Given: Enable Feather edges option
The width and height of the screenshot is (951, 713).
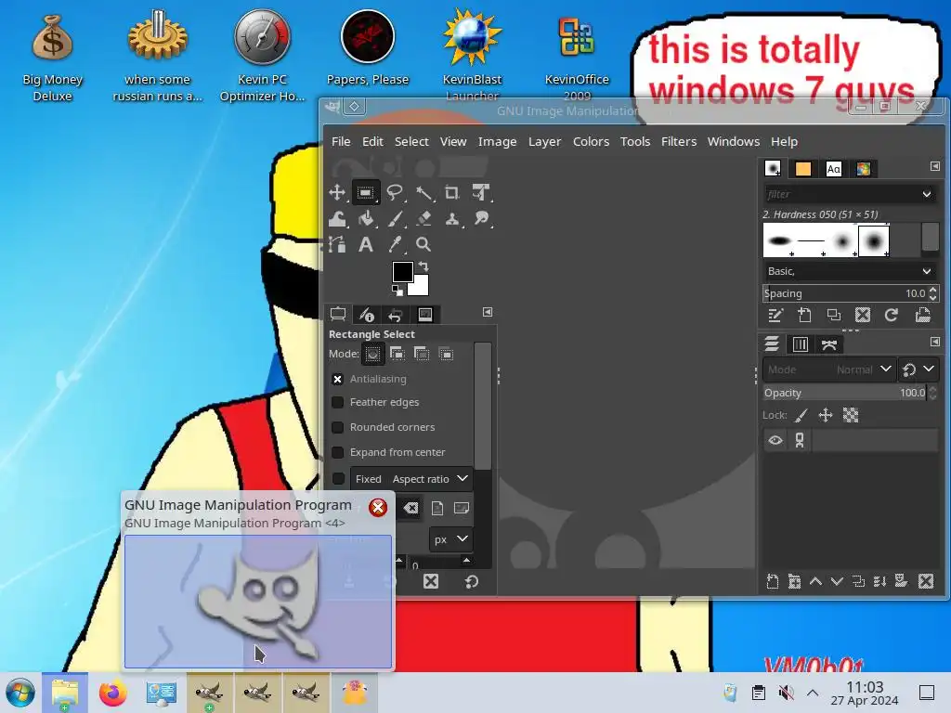Looking at the screenshot, I should [338, 402].
